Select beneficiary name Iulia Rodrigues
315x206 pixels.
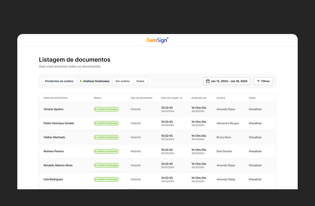pos(53,179)
